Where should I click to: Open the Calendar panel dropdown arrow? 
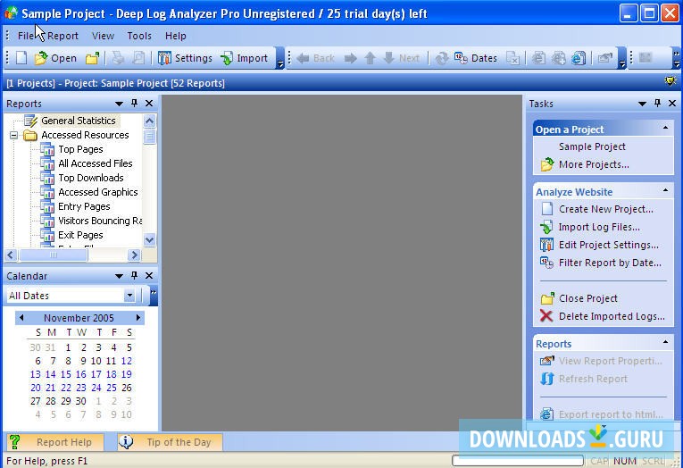click(x=119, y=276)
